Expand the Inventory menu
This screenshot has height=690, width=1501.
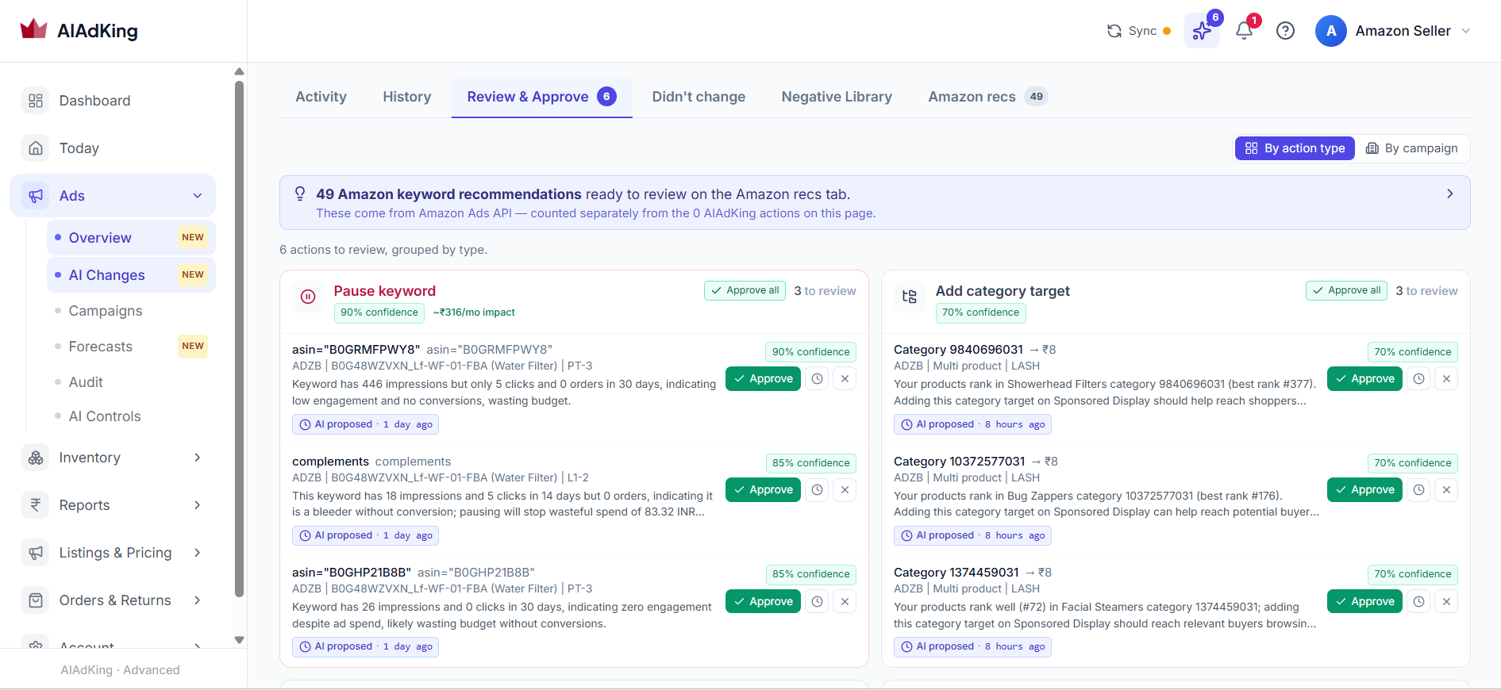[x=198, y=458]
